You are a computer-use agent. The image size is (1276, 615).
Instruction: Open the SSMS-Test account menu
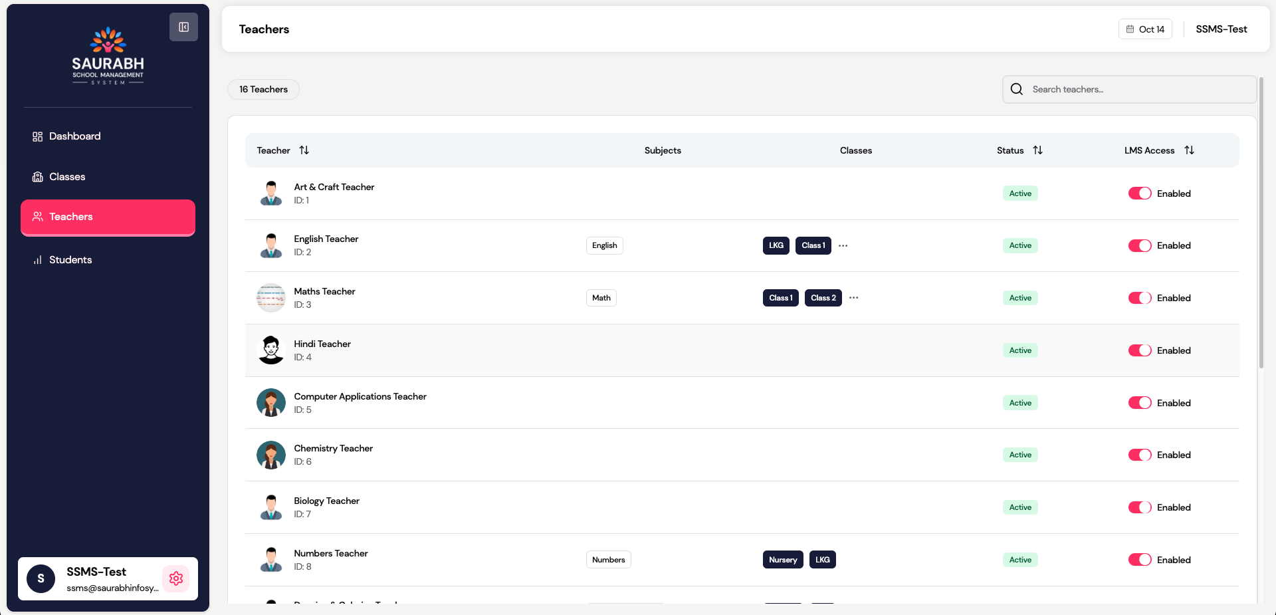1221,29
